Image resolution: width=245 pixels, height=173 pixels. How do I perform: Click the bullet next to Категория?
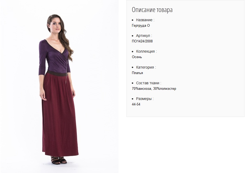(133, 68)
